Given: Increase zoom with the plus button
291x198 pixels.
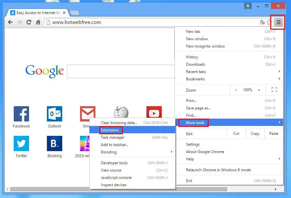Looking at the screenshot, I should pos(259,90).
